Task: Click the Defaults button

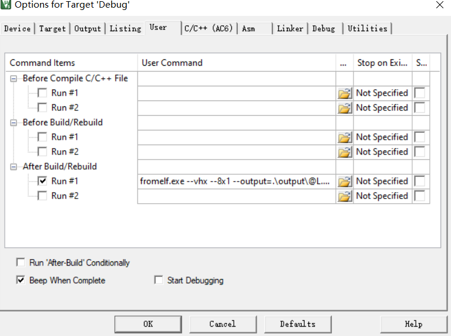Action: [298, 324]
